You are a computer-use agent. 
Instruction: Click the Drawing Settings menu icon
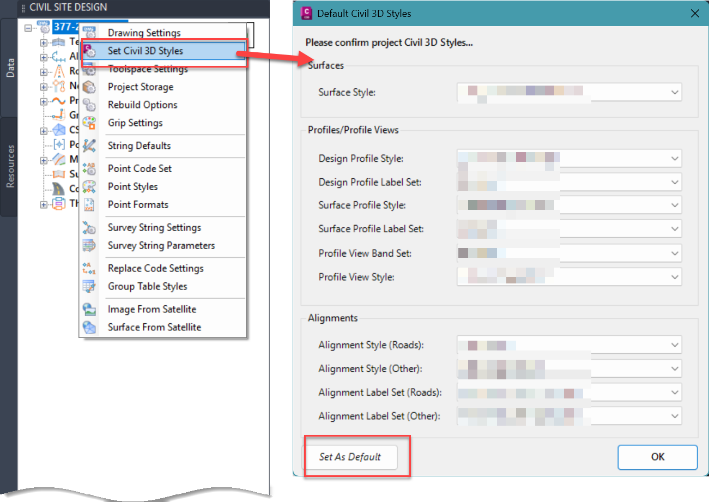89,33
